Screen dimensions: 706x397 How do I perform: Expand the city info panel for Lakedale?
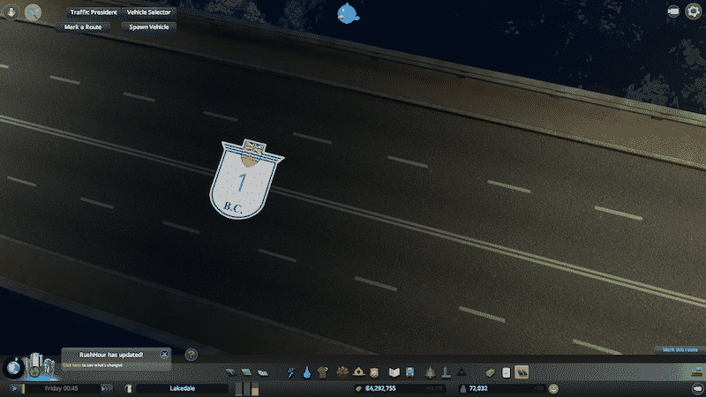click(181, 388)
